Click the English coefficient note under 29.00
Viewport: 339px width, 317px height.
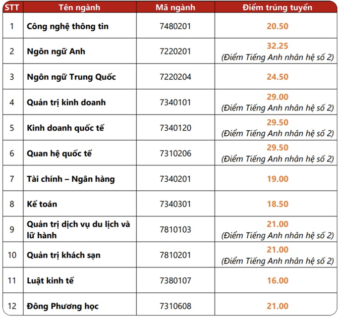tap(278, 108)
